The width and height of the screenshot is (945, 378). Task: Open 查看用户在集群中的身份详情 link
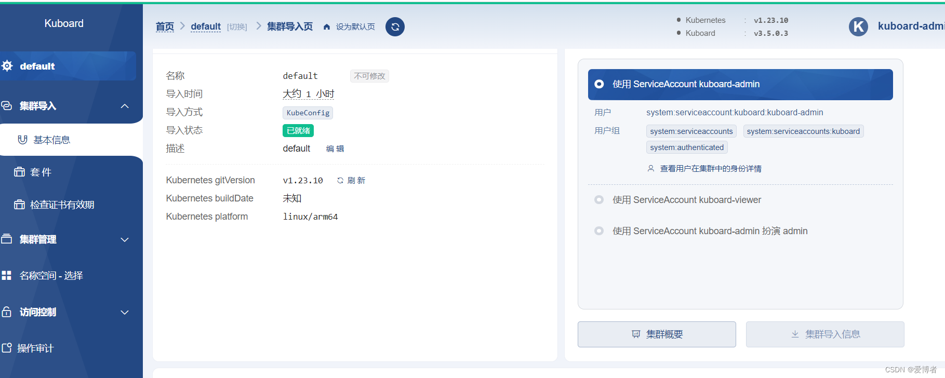[711, 169]
